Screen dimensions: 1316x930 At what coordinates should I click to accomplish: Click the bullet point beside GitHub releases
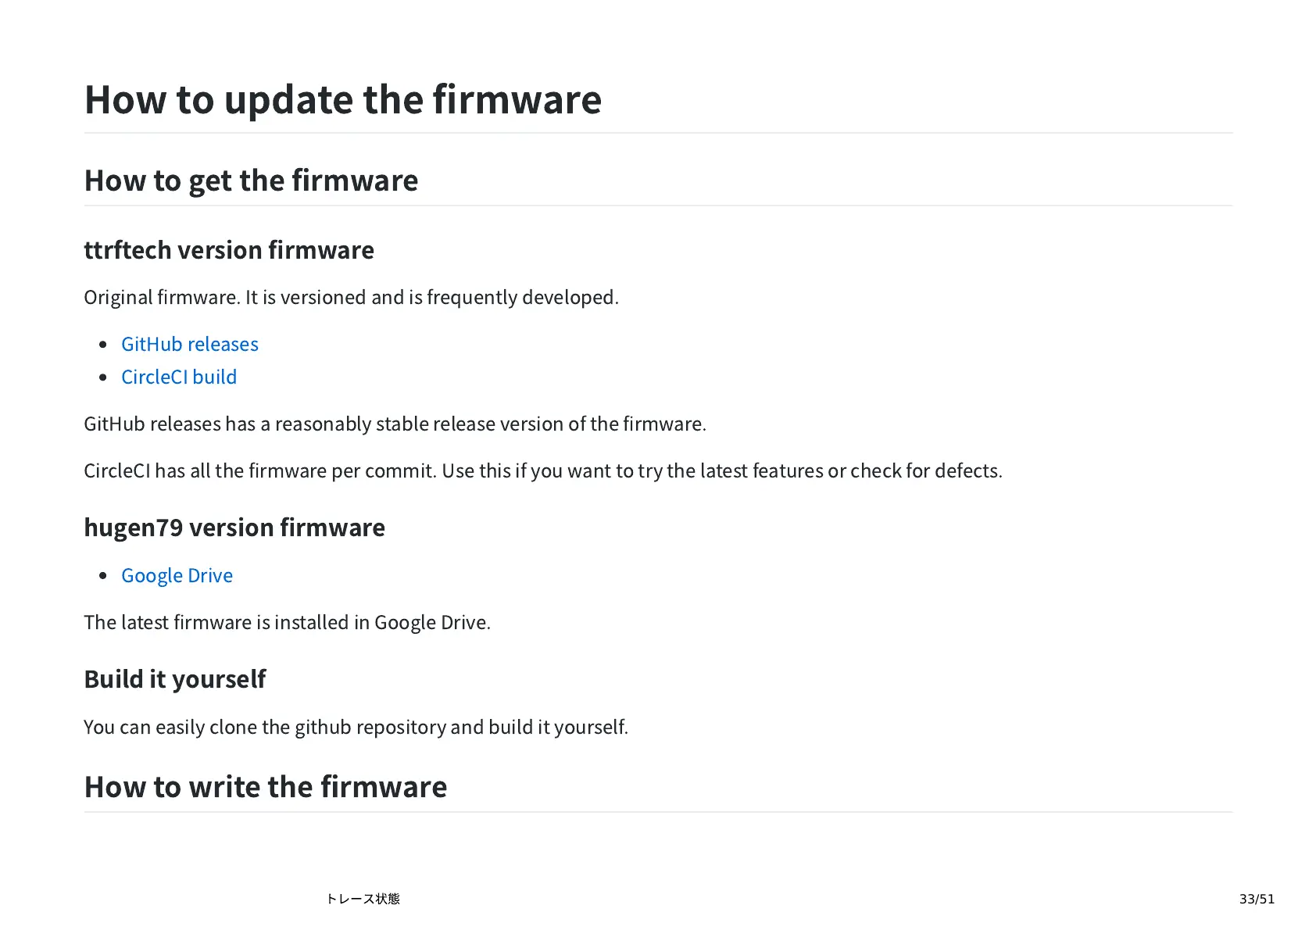point(103,345)
